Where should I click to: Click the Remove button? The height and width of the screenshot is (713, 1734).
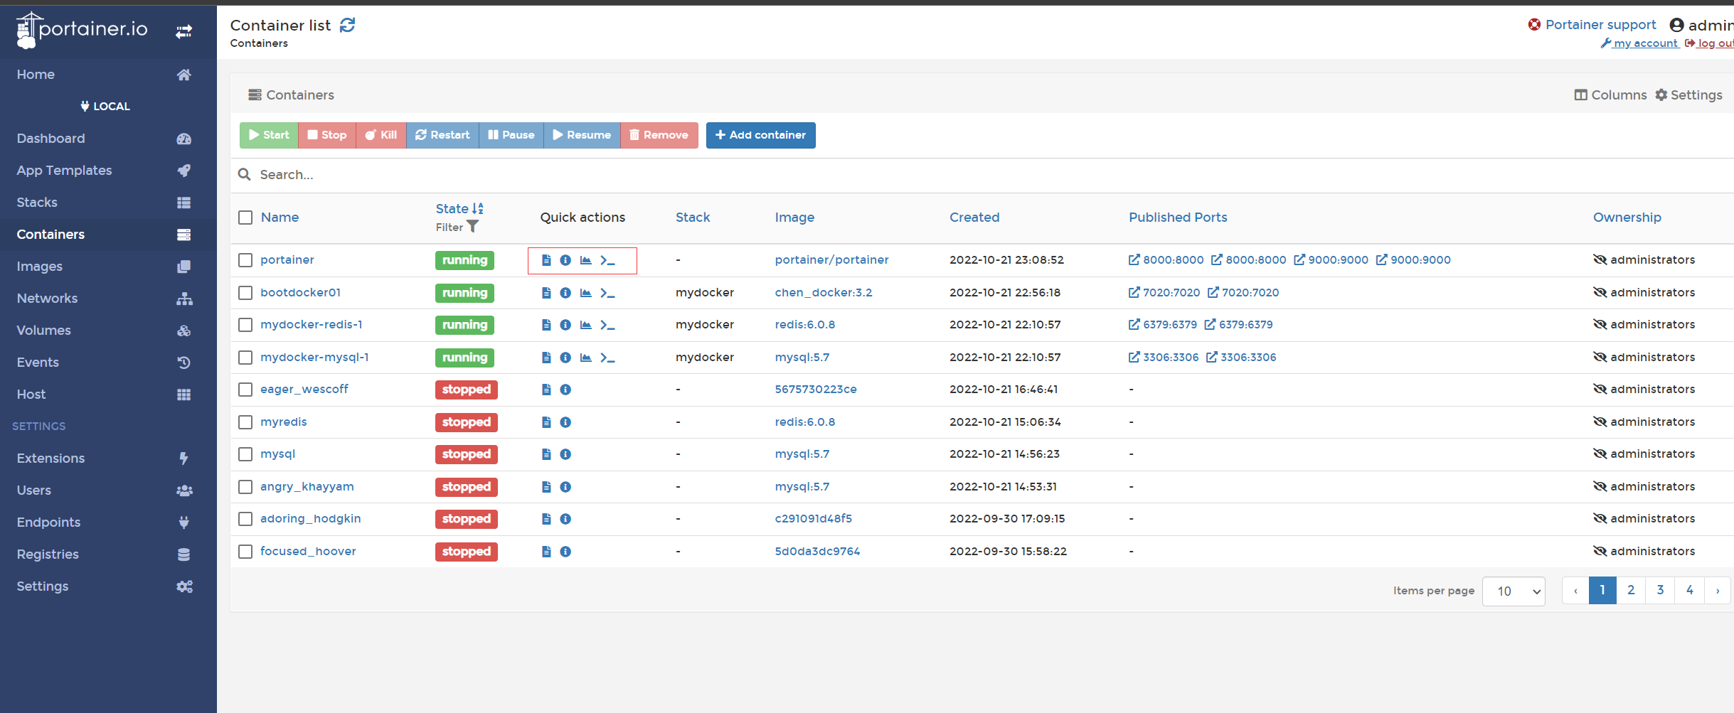click(659, 135)
